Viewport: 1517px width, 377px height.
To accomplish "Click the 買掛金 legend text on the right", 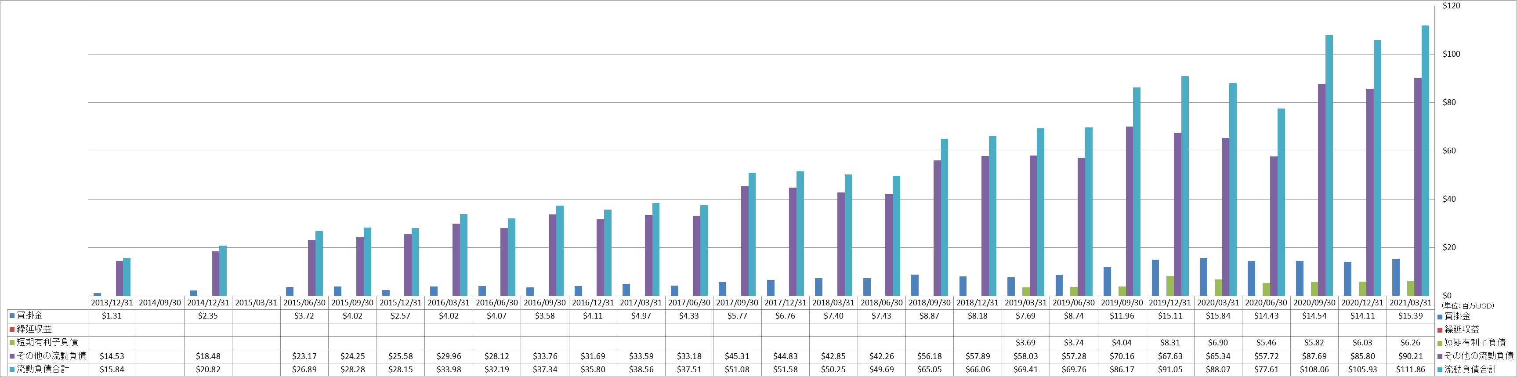I will click(x=1458, y=316).
